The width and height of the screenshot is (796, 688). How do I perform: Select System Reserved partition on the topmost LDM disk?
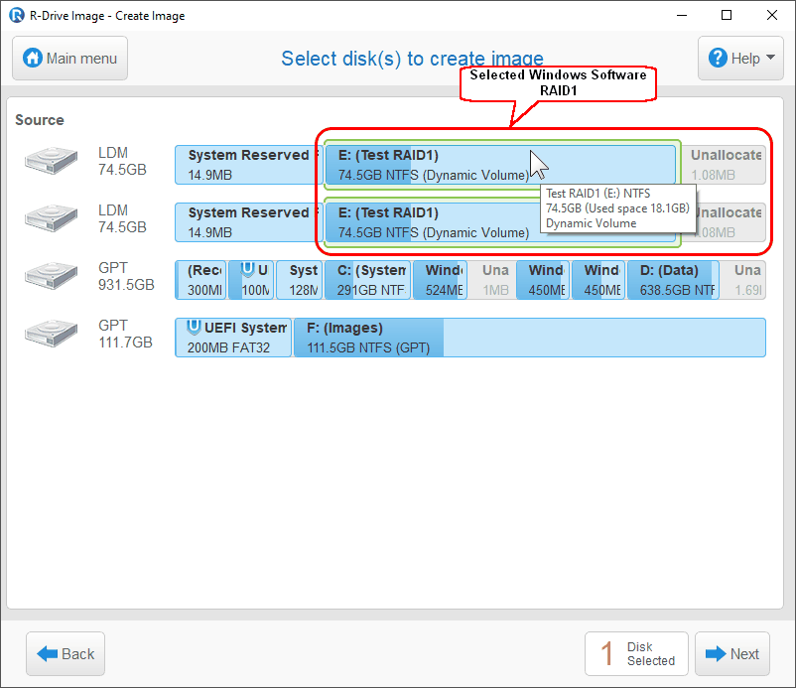click(248, 165)
